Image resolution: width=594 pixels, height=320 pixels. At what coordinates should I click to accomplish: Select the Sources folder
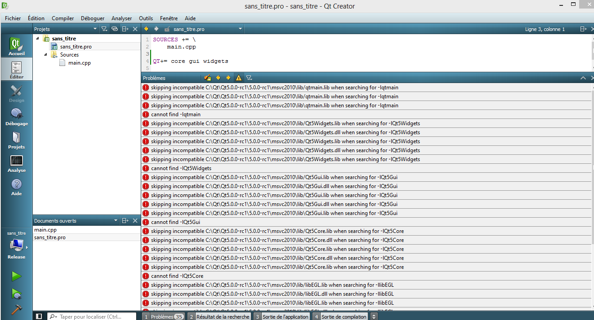coord(69,55)
